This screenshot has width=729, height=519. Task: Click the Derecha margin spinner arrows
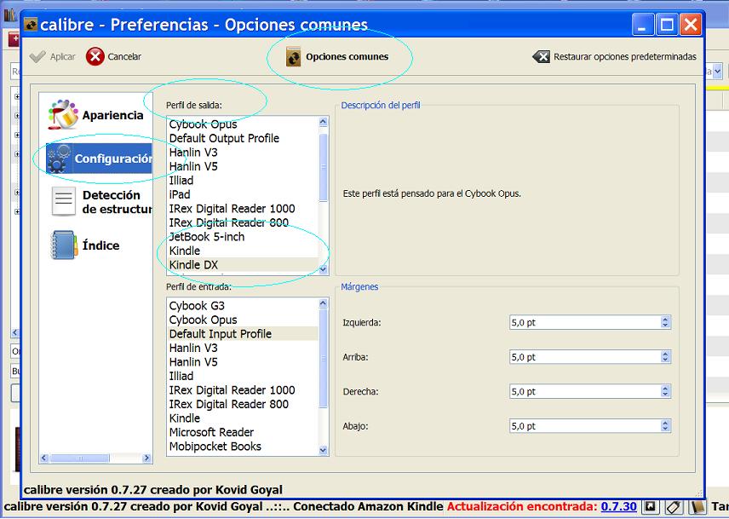pos(665,391)
